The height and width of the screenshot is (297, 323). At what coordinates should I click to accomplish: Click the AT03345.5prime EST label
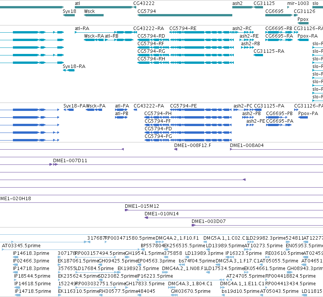pyautogui.click(x=21, y=246)
